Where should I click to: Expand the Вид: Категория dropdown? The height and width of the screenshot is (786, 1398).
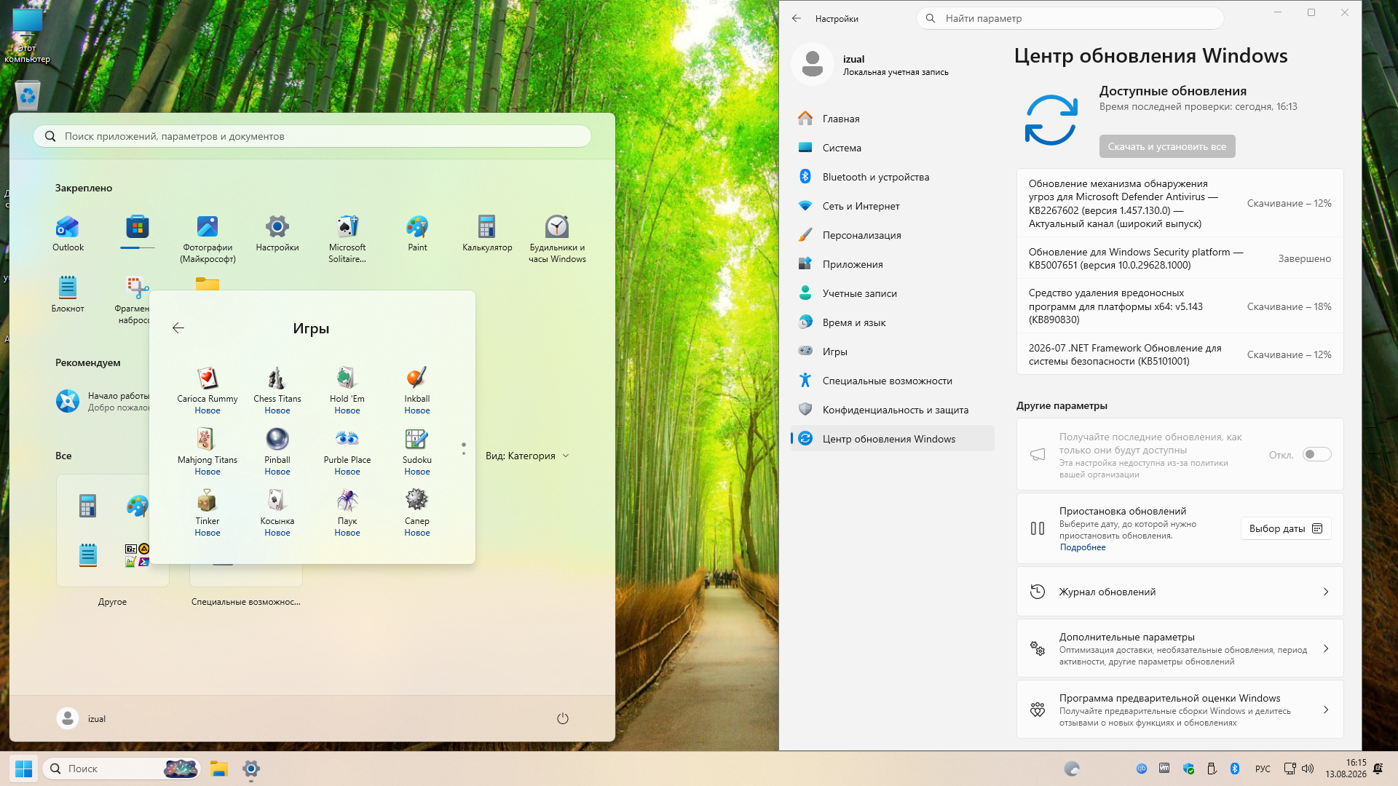[527, 456]
